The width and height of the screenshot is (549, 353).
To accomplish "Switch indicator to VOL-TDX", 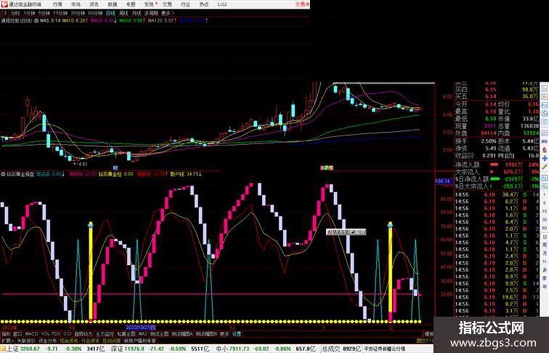I will point(51,334).
